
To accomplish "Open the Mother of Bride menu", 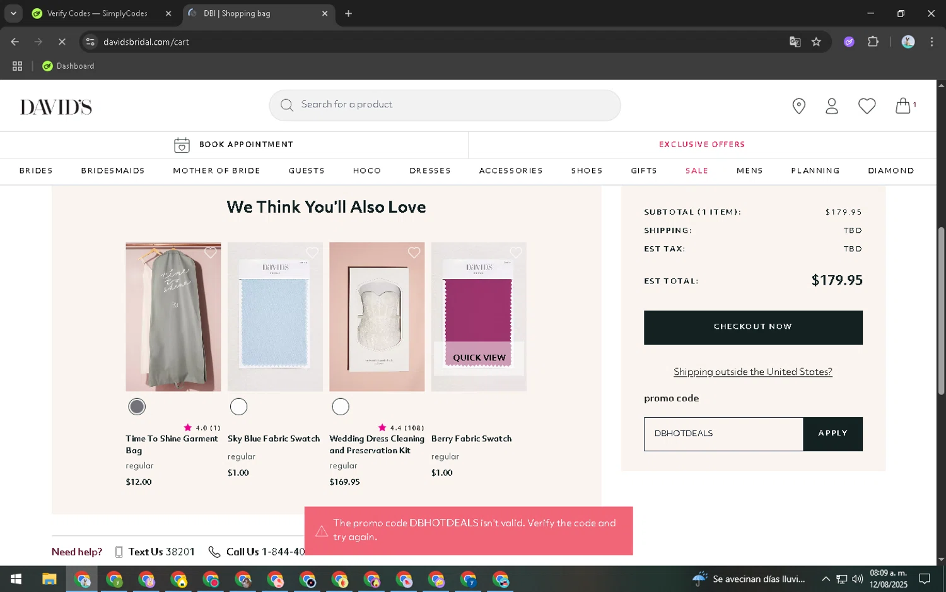I will tap(217, 171).
